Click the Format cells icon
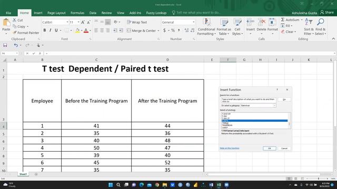Screen dimensions: 337x189 [273, 22]
